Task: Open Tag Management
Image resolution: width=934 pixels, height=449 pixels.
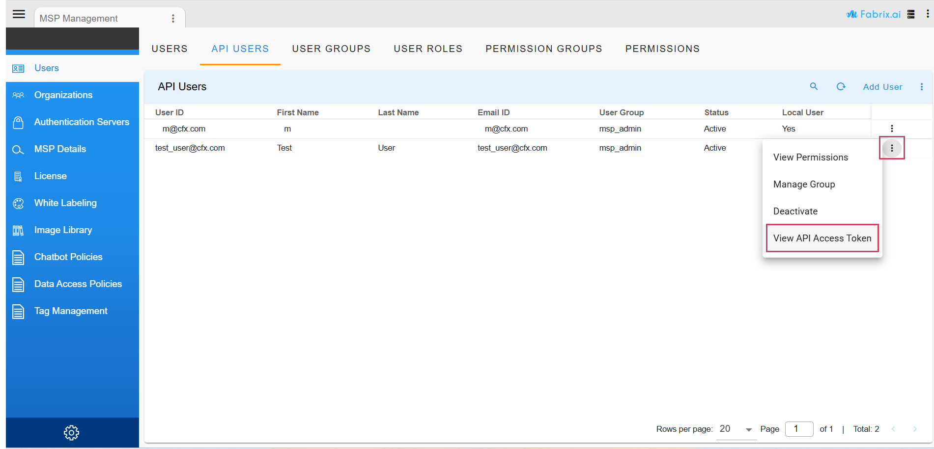Action: point(70,311)
